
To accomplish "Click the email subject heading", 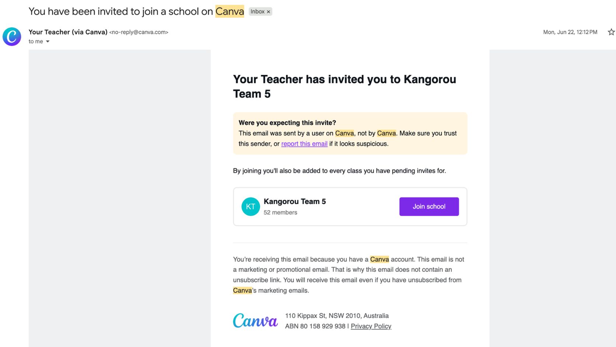I will 136,11.
